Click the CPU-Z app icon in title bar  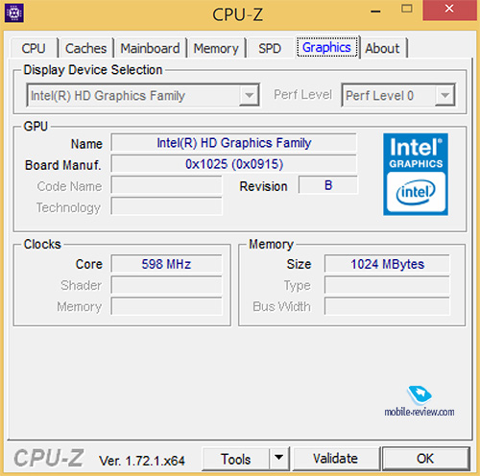[14, 13]
